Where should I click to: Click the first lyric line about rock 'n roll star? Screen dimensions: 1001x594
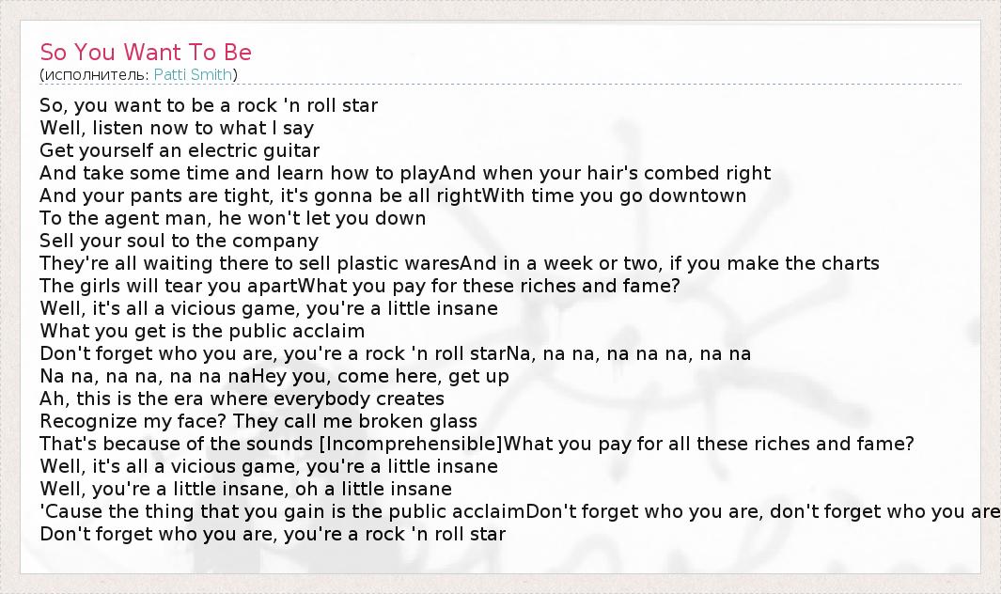pyautogui.click(x=209, y=105)
